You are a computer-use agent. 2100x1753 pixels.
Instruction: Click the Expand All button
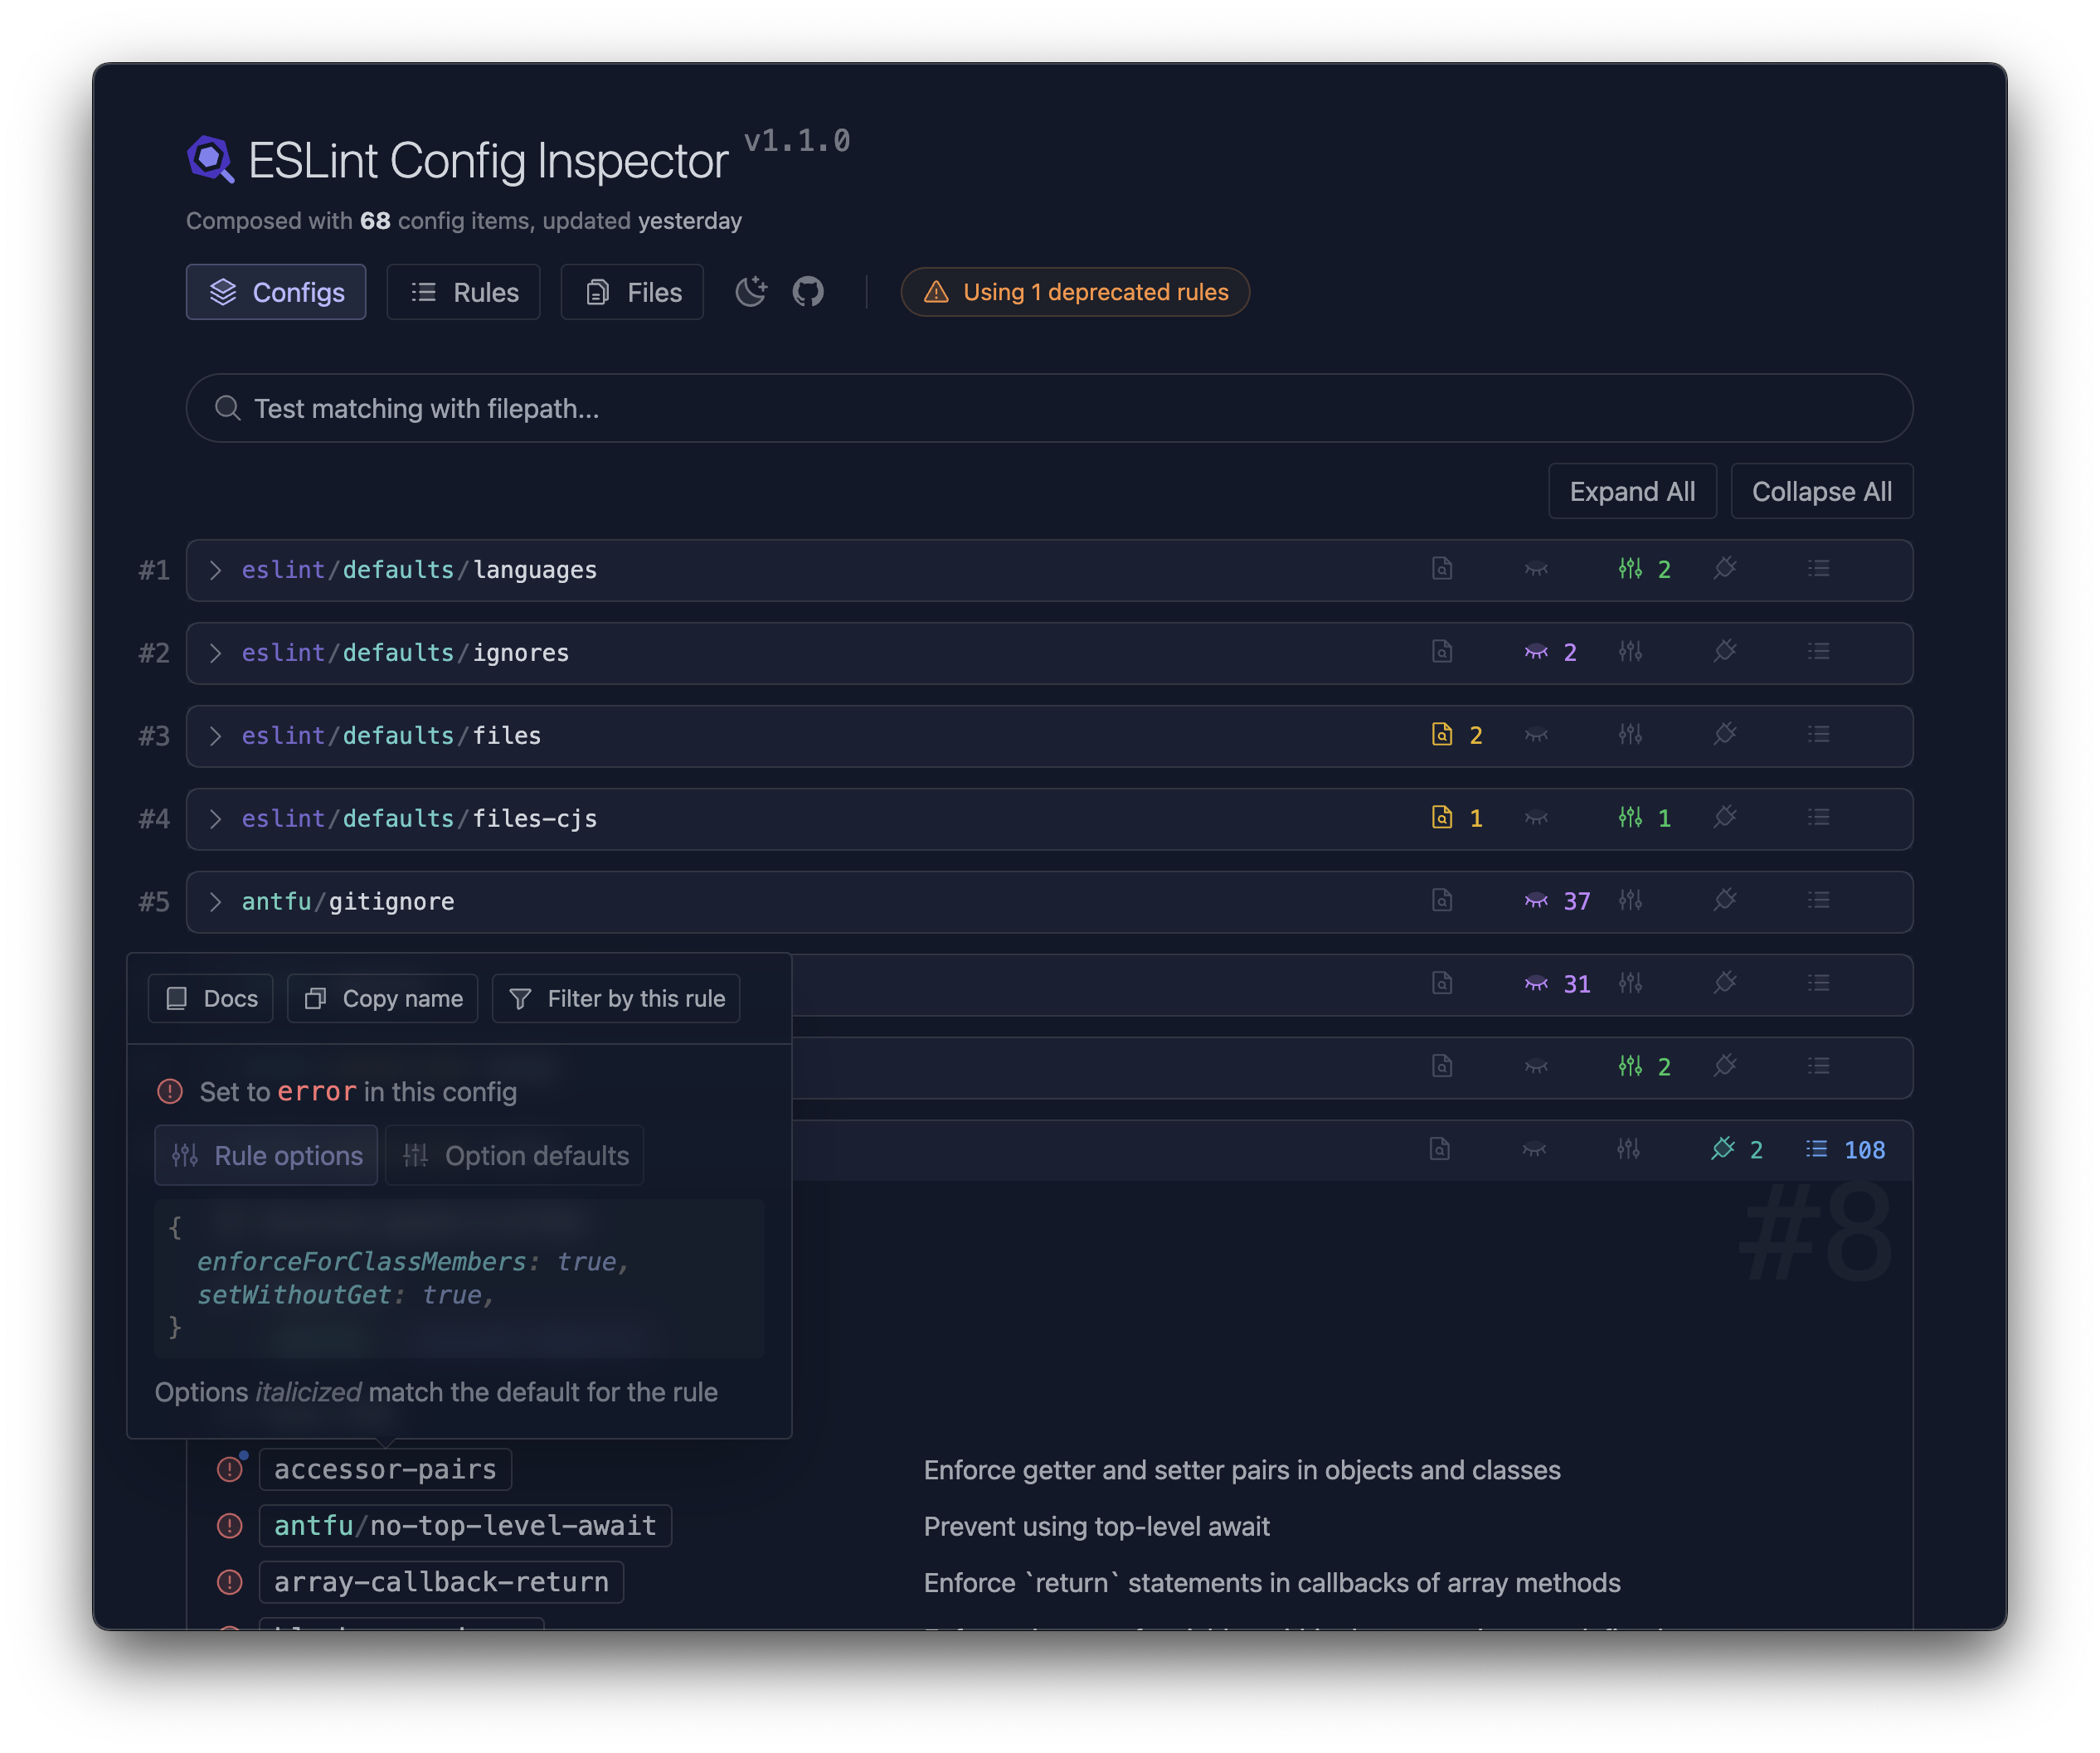coord(1632,492)
